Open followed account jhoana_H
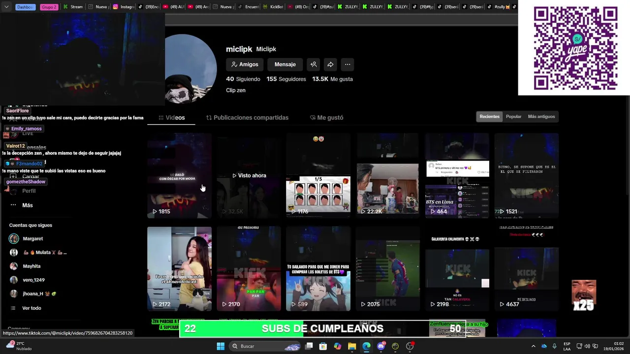630x354 pixels. coord(32,294)
